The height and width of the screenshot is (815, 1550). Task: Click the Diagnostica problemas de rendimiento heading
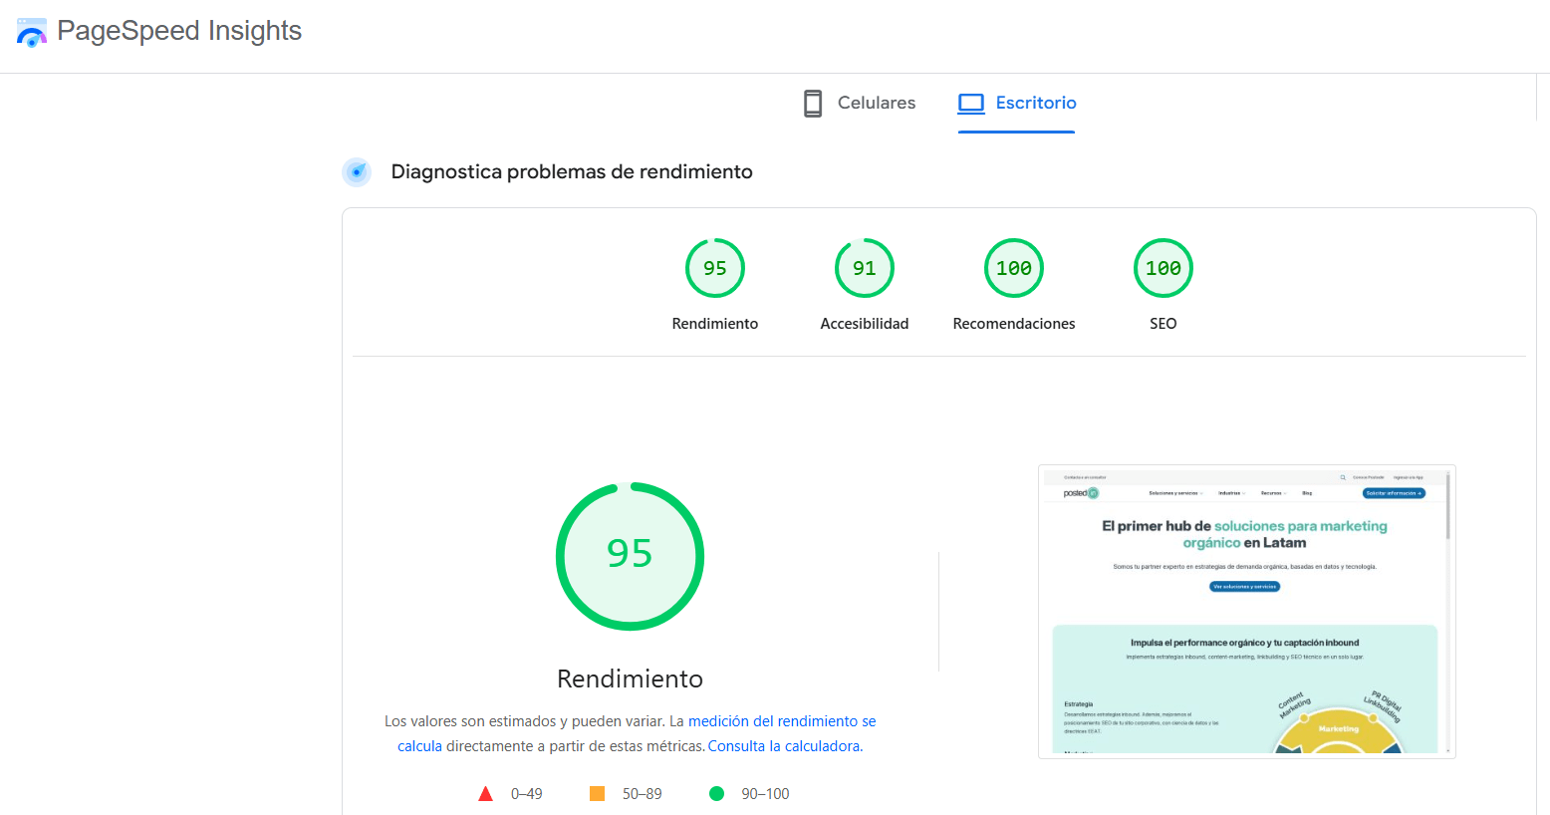tap(572, 171)
